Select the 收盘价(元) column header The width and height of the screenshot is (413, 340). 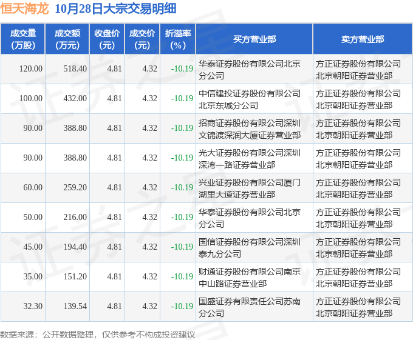coord(107,39)
